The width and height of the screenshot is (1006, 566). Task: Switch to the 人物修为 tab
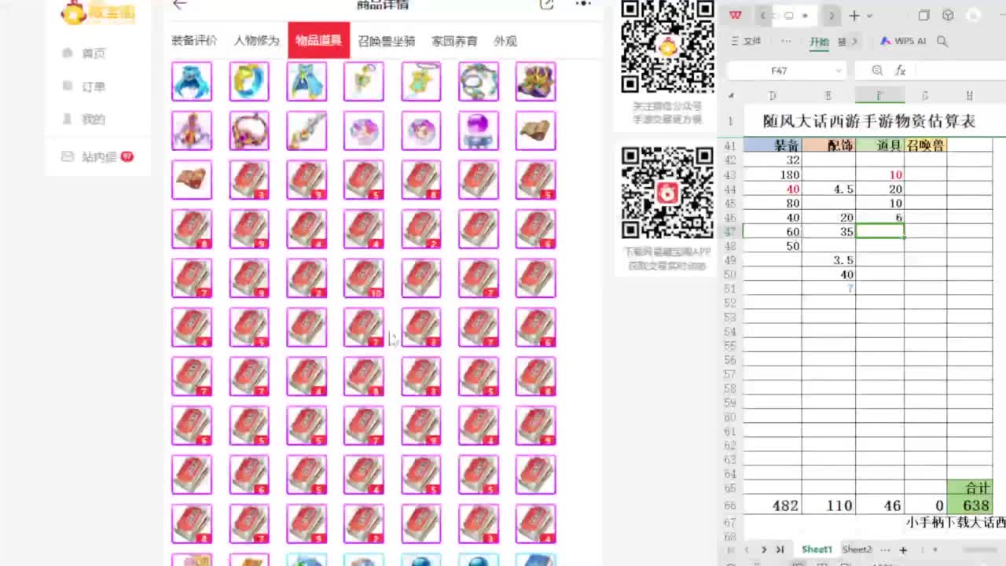tap(256, 41)
